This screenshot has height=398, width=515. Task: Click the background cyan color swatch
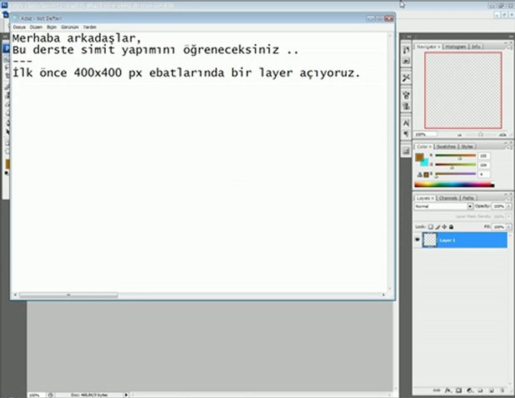(425, 163)
